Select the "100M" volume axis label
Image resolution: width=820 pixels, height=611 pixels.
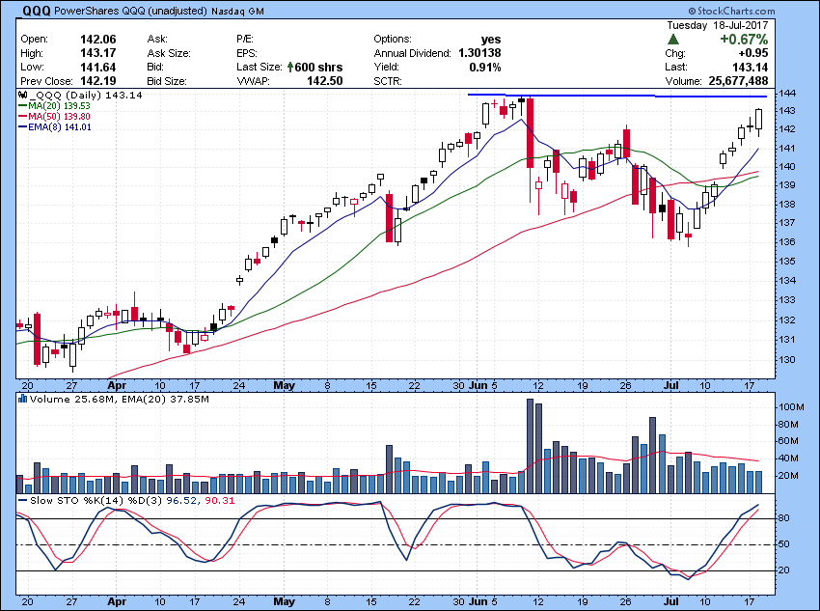click(791, 407)
